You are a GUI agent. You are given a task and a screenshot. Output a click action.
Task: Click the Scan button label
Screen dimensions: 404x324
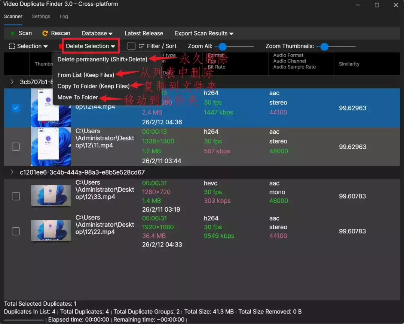click(25, 33)
